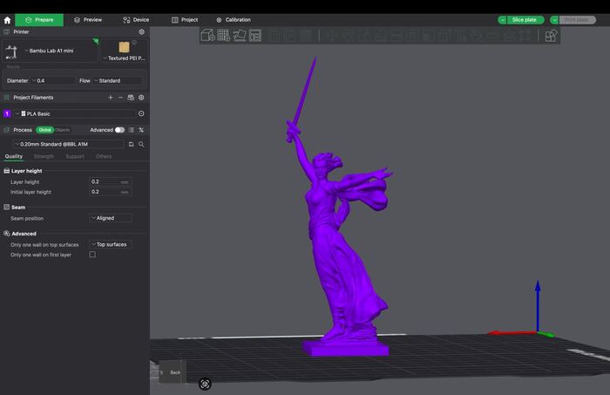610x395 pixels.
Task: Click the Bambu Lab A1 mini printer image
Action: click(11, 52)
